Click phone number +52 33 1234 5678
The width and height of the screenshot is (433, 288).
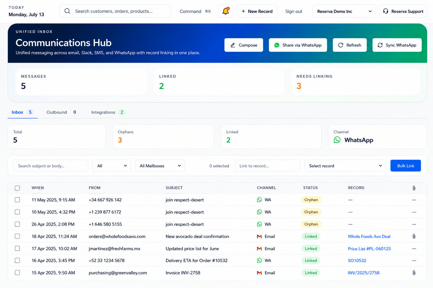[107, 261]
